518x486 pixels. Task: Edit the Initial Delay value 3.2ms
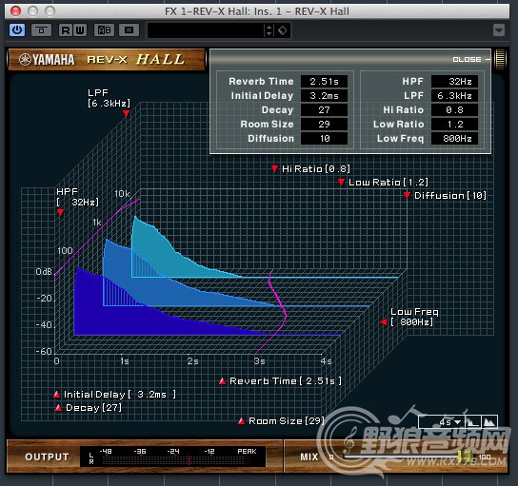pyautogui.click(x=324, y=96)
